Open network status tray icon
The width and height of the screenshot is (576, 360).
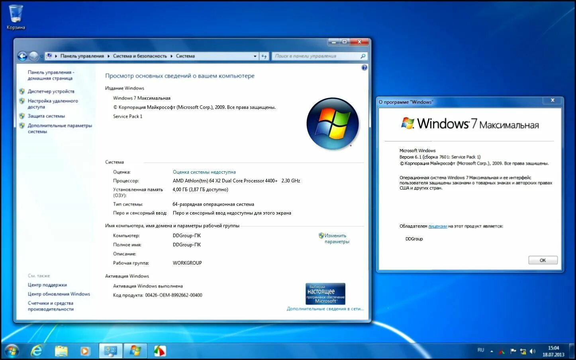click(x=523, y=351)
